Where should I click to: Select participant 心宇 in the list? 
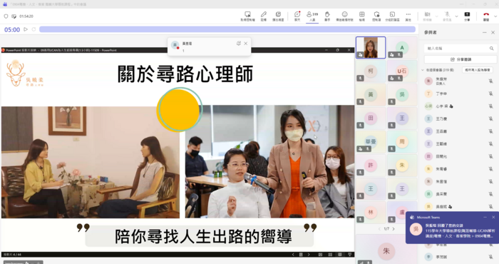[x=458, y=106]
